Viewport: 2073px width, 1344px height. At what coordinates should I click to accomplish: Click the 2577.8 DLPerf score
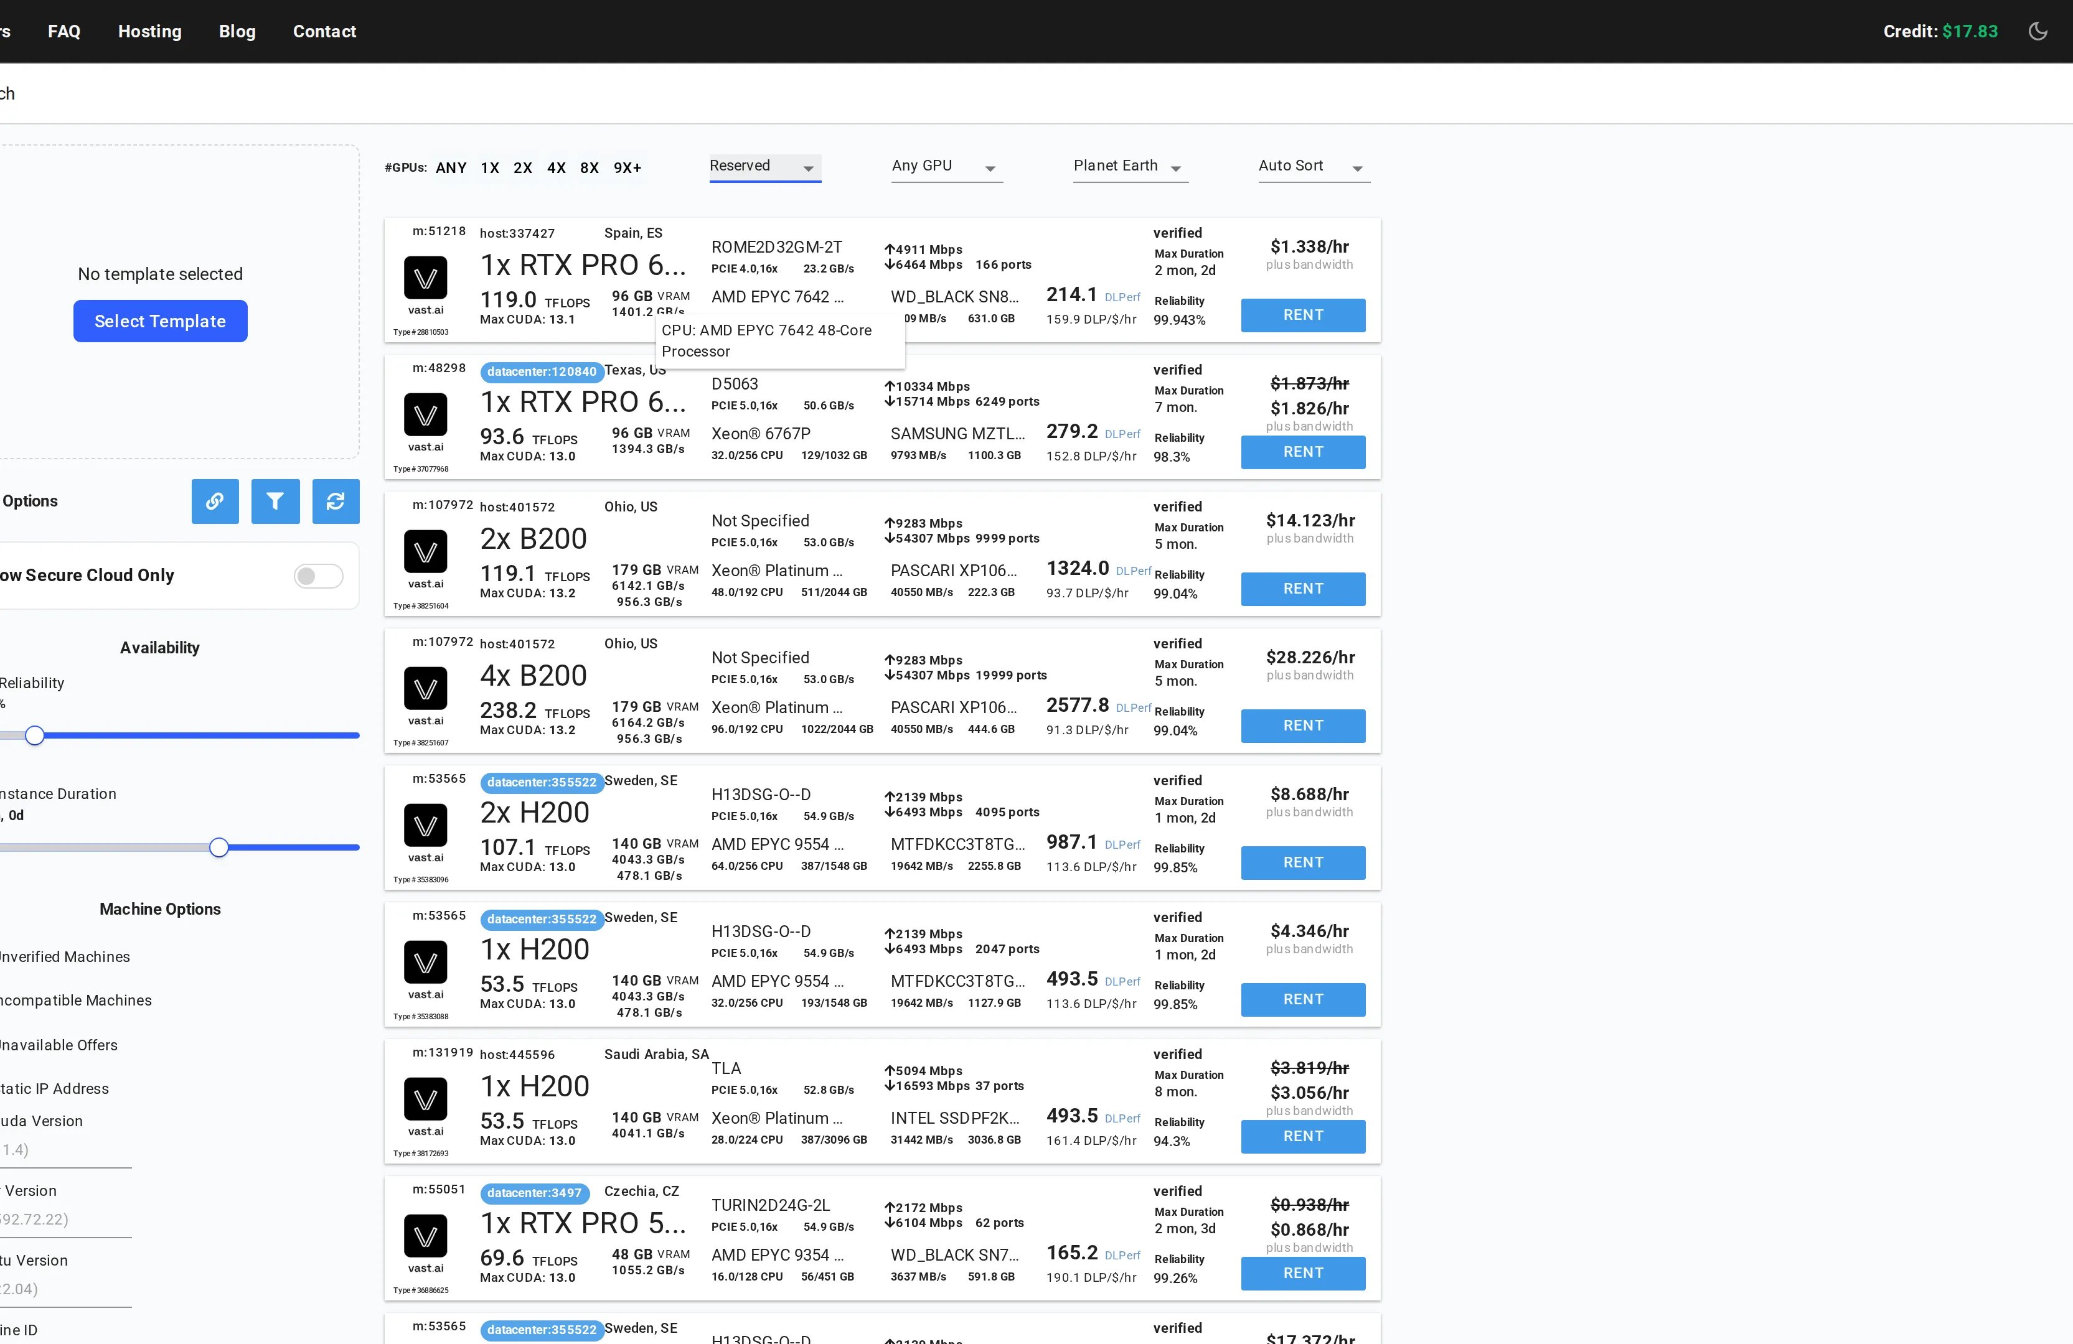(1078, 705)
